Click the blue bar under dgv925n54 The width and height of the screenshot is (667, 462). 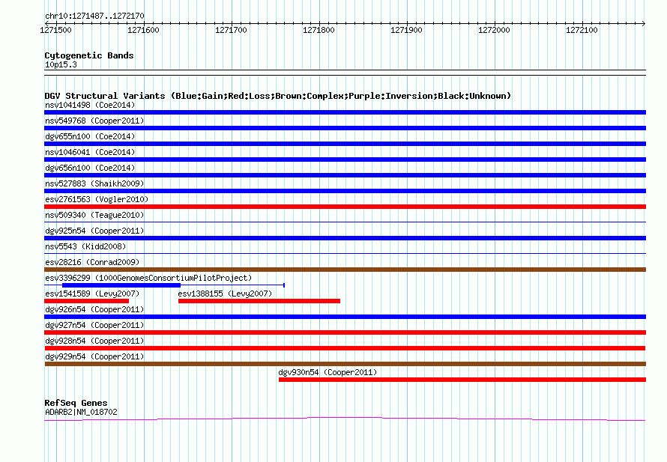[345, 238]
